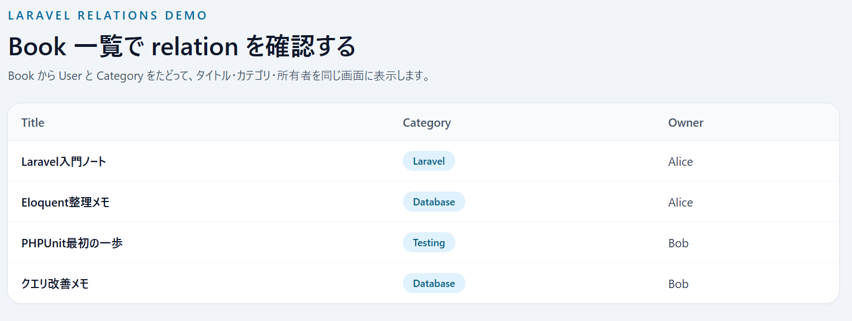The image size is (852, 321).
Task: Click the Database badge in Eloquent整理メモ row
Action: (434, 202)
